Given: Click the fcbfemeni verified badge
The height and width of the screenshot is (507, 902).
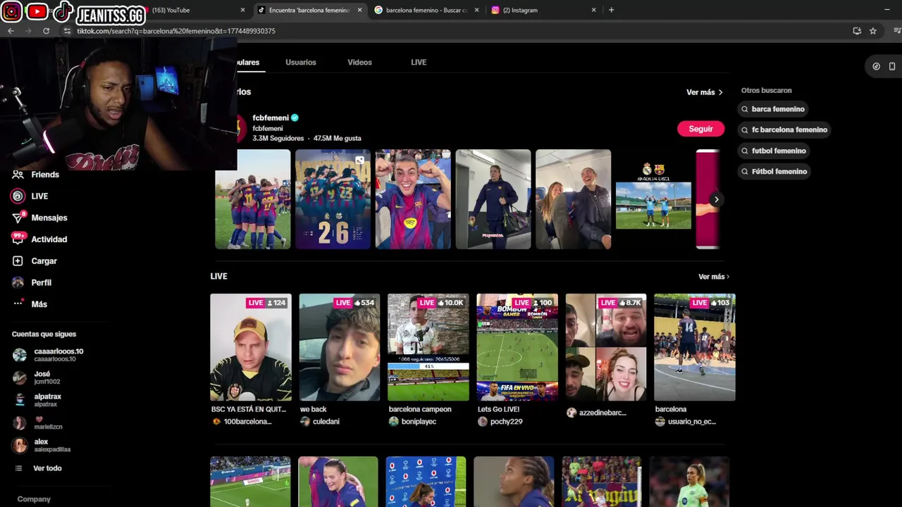Looking at the screenshot, I should click(x=295, y=118).
